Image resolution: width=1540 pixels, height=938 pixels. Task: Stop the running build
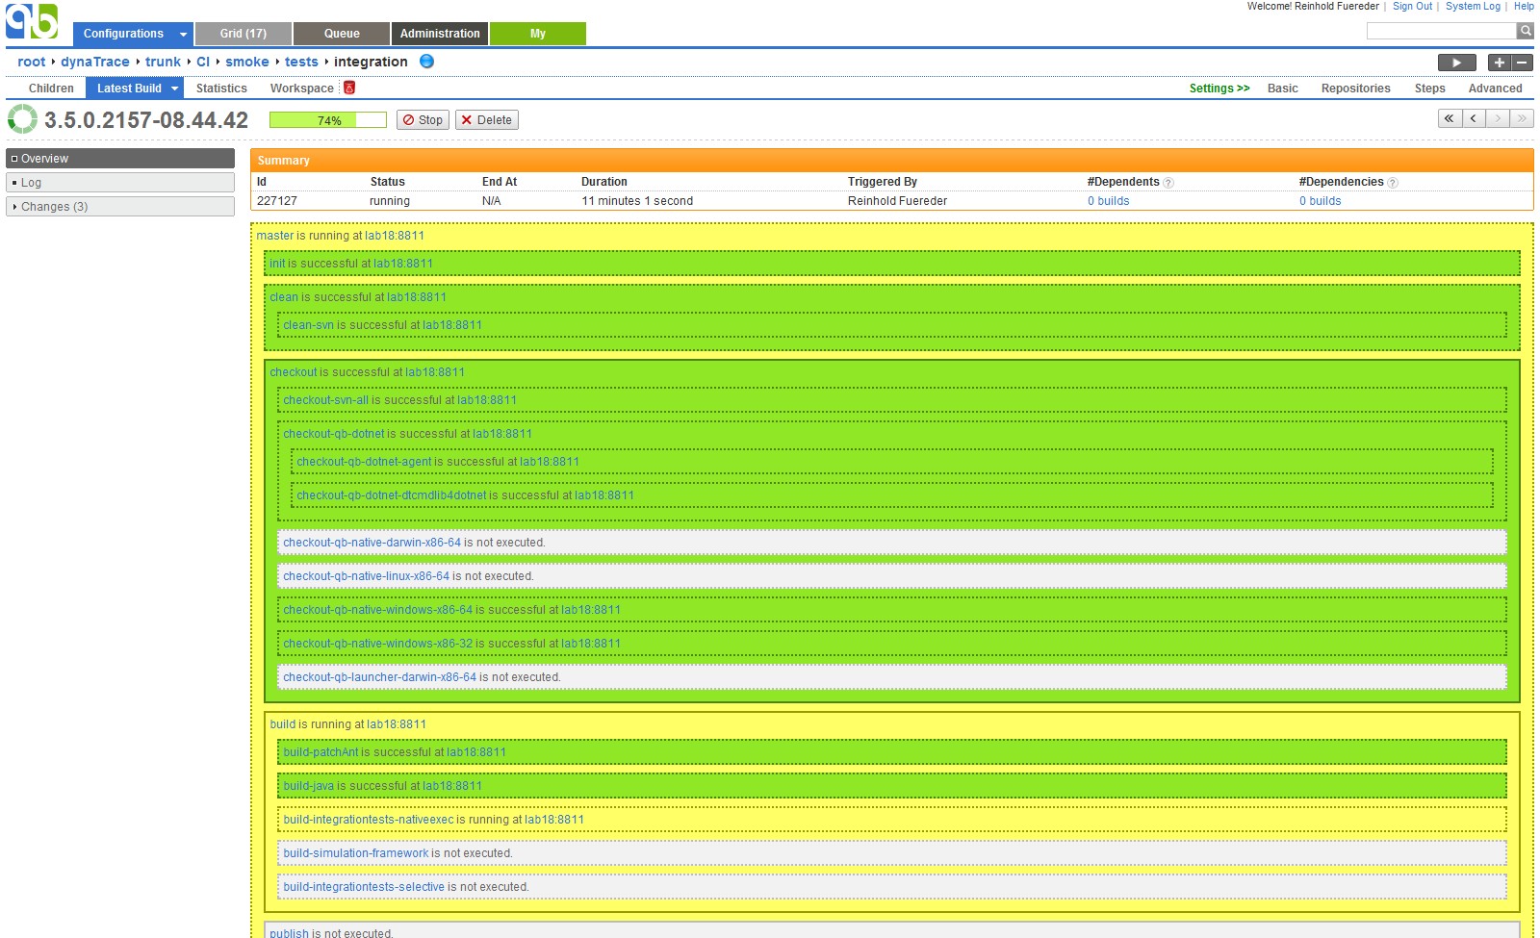point(423,120)
